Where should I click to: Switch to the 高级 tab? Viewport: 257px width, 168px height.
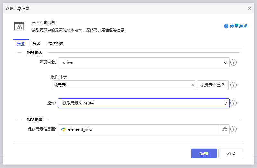tap(37, 44)
